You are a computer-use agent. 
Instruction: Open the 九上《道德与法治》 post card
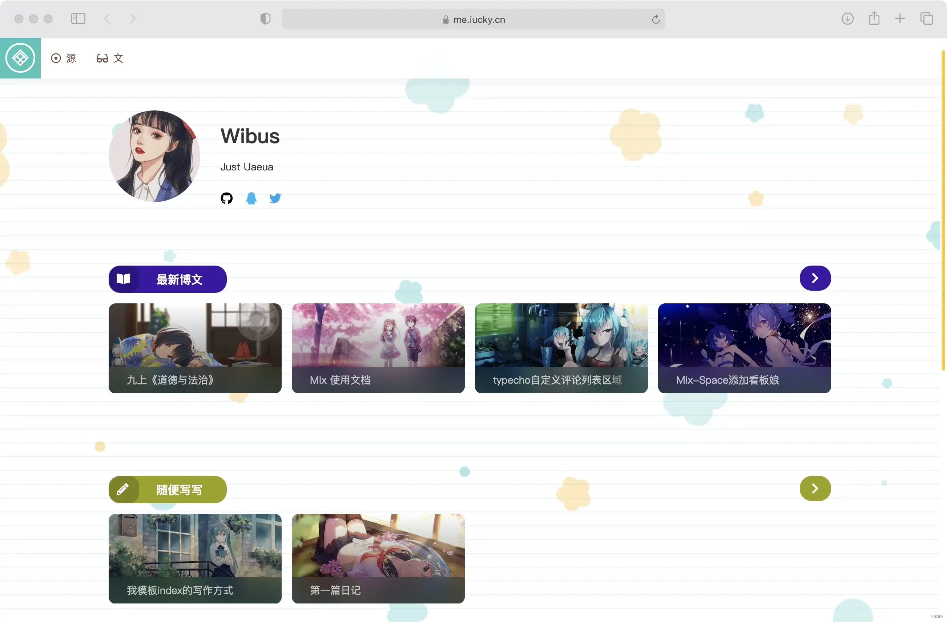pyautogui.click(x=195, y=348)
